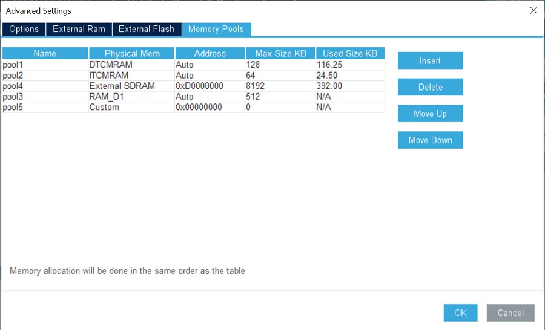Switch to the Options tab
The image size is (545, 330).
pos(24,29)
